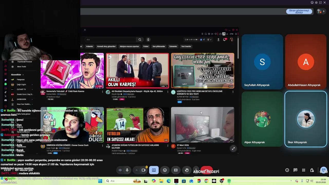Open meeting details info icon

287,170
